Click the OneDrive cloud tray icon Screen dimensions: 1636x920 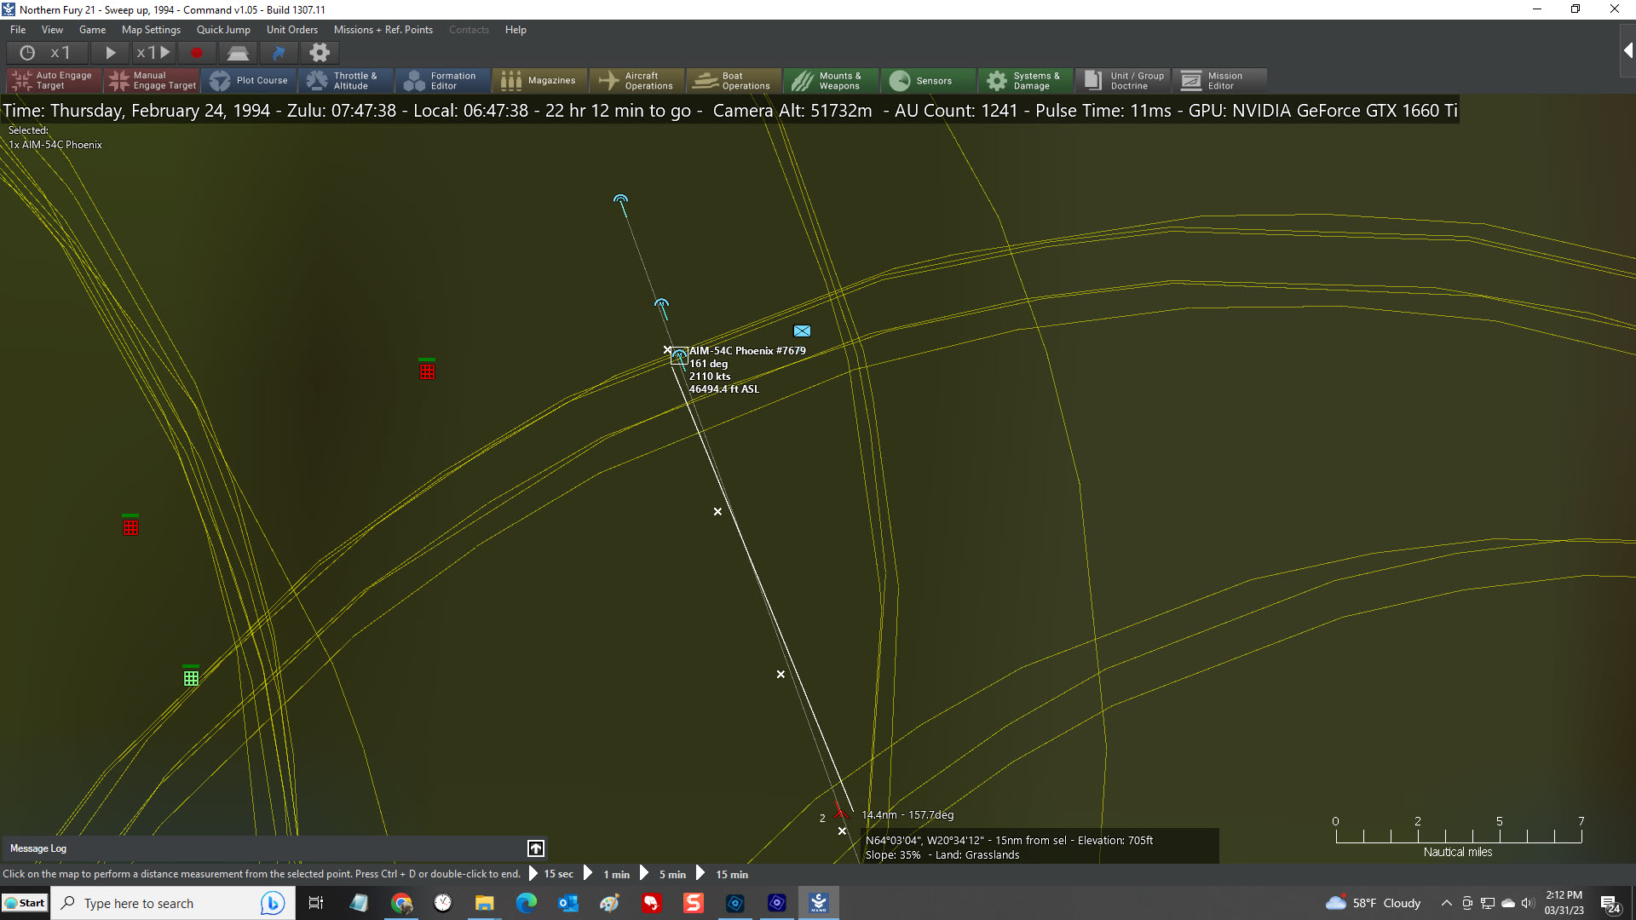pos(1508,903)
